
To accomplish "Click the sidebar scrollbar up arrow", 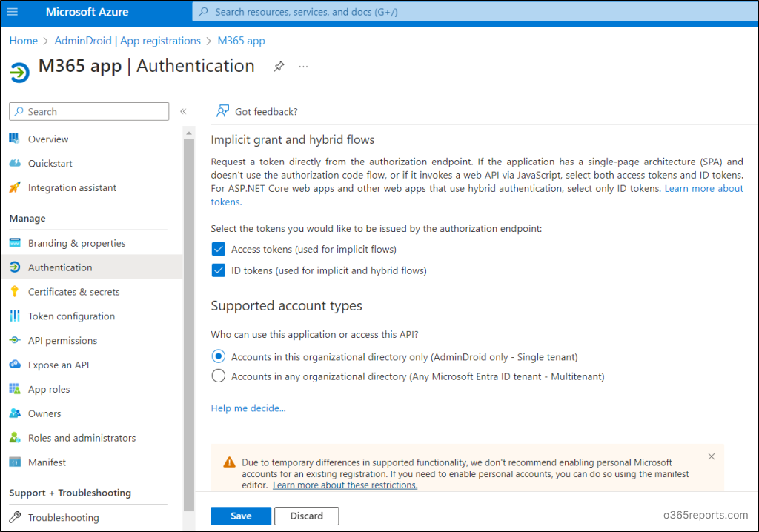I will point(189,132).
